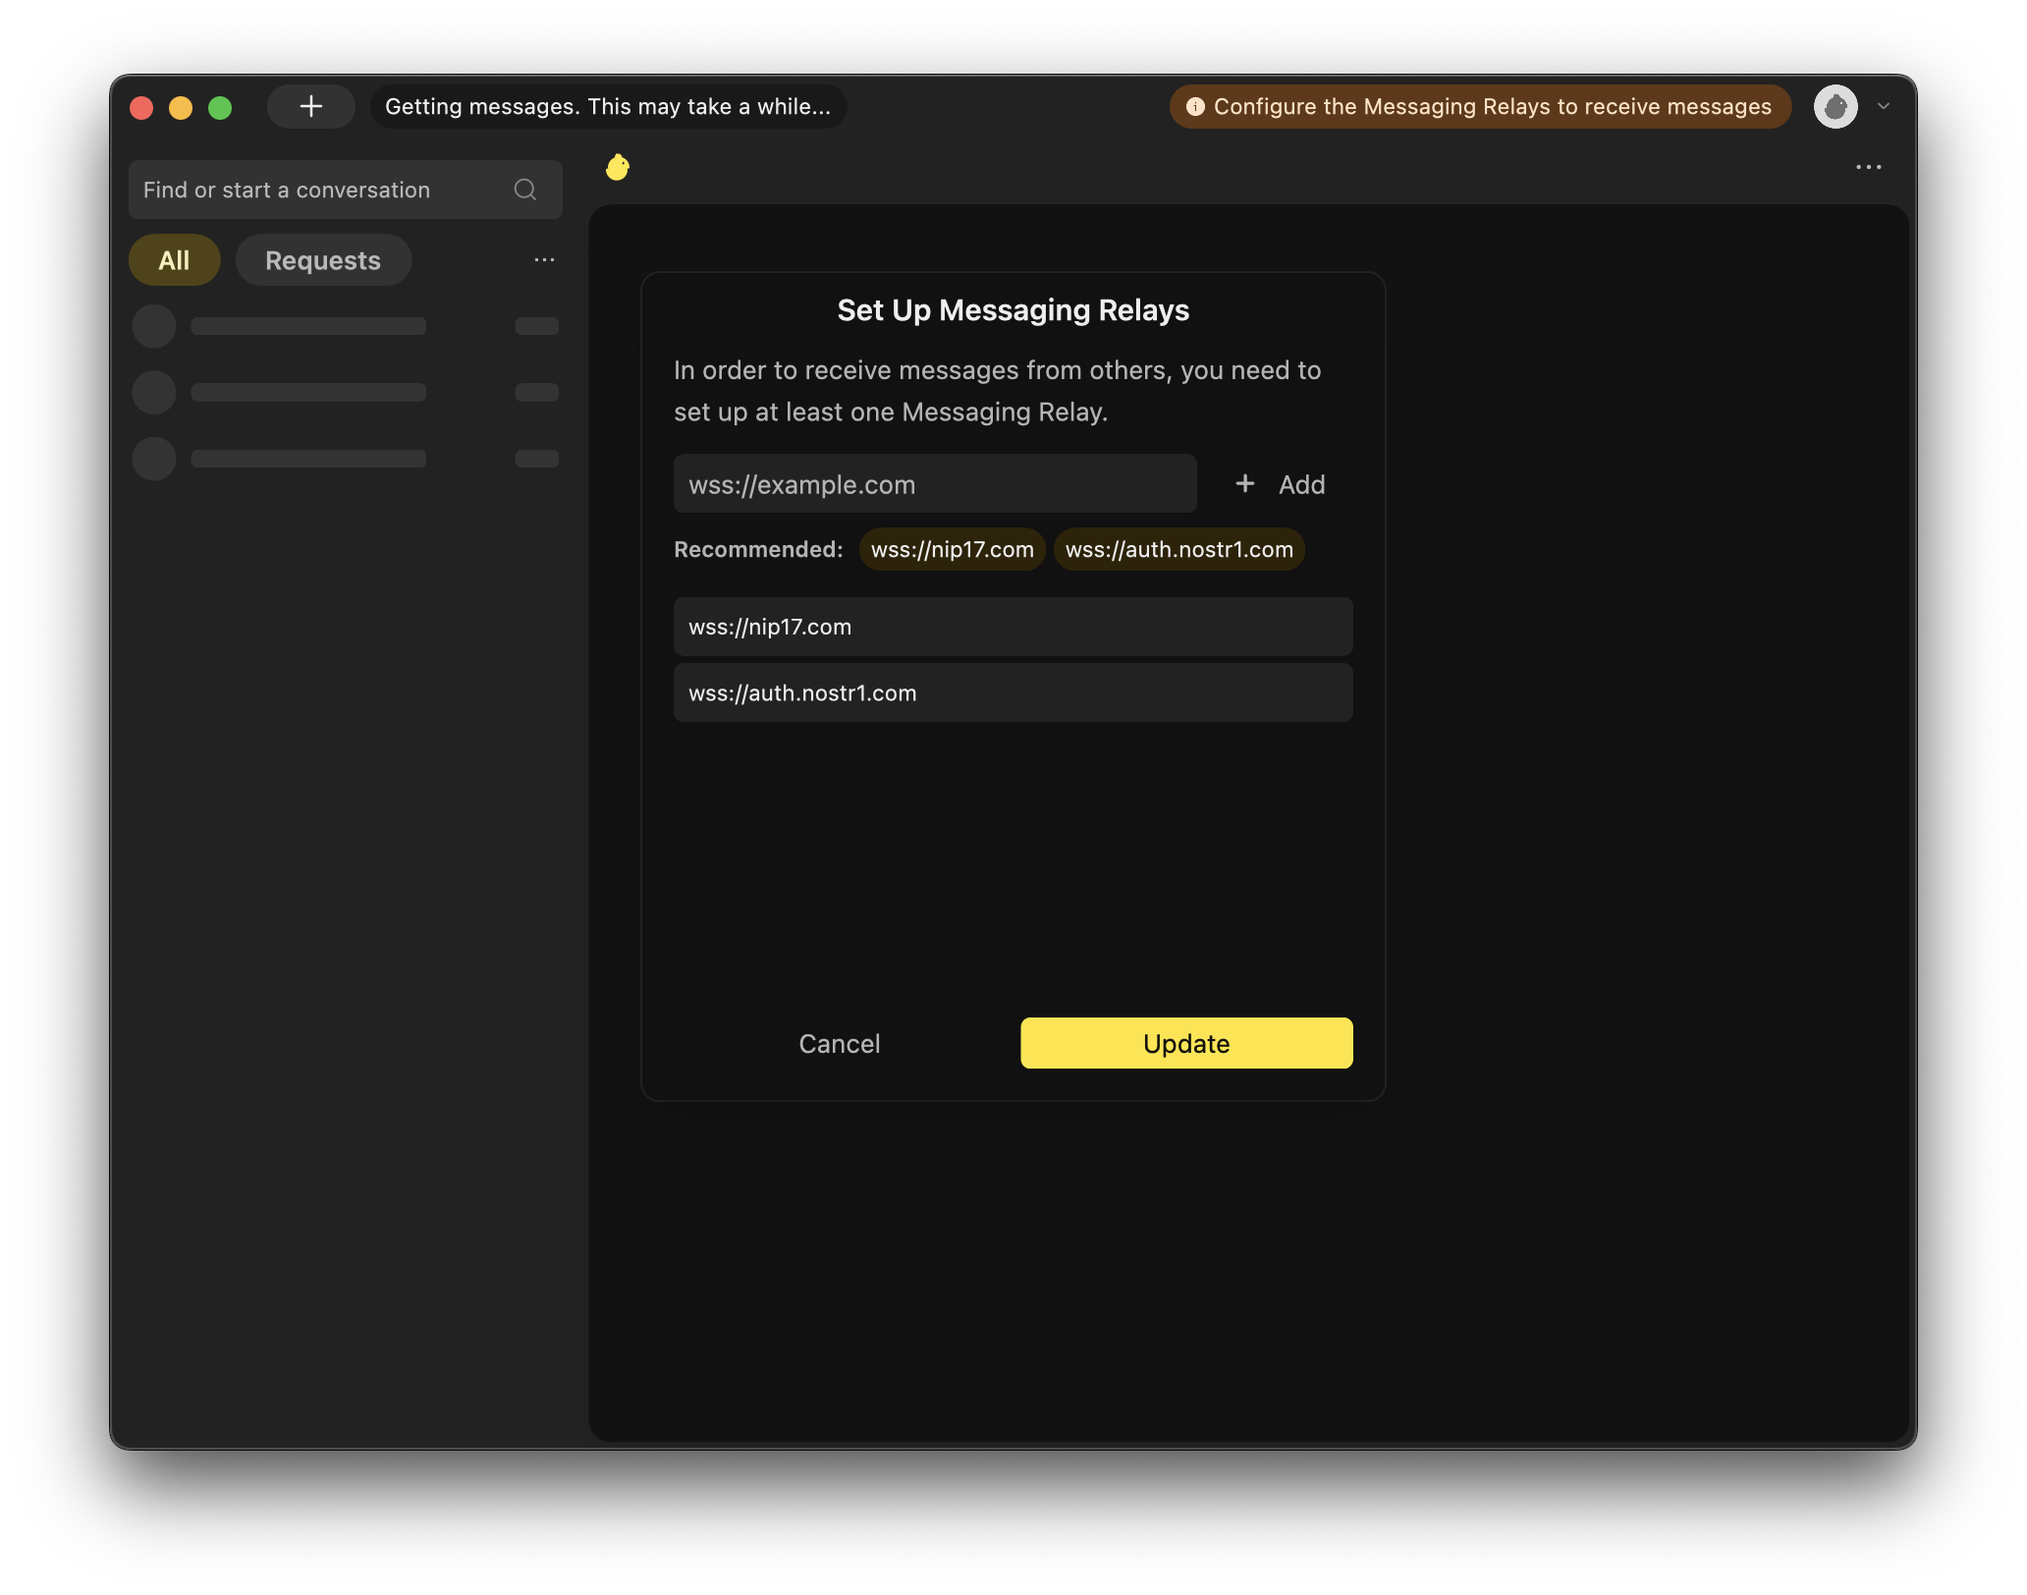2027x1595 pixels.
Task: Switch to the Requests tab
Action: (323, 260)
